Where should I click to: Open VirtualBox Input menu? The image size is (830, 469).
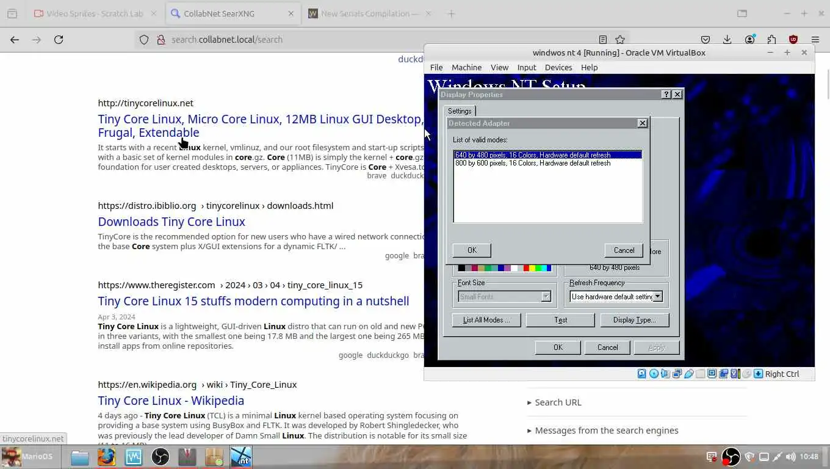coord(527,67)
